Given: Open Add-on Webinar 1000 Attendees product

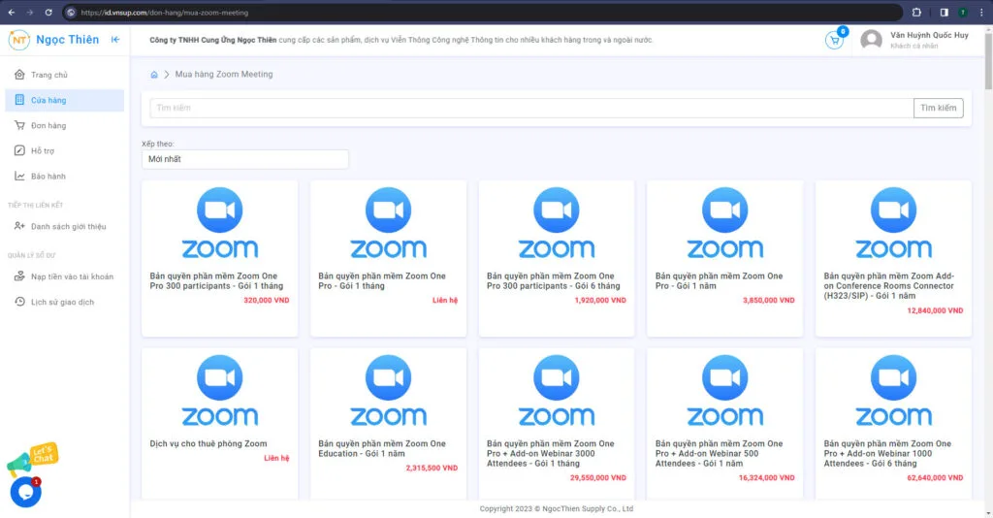Looking at the screenshot, I should coord(887,454).
